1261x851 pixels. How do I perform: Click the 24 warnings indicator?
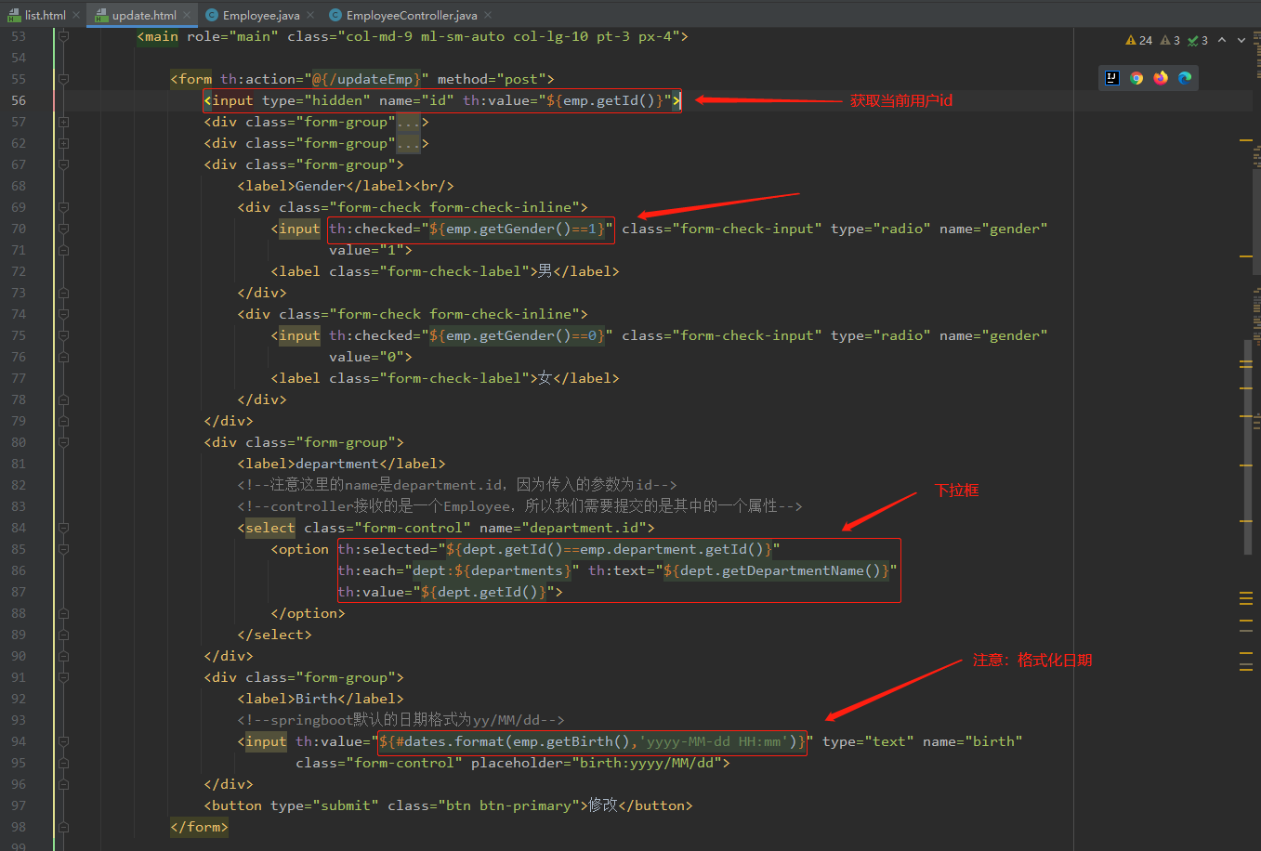click(x=1138, y=40)
